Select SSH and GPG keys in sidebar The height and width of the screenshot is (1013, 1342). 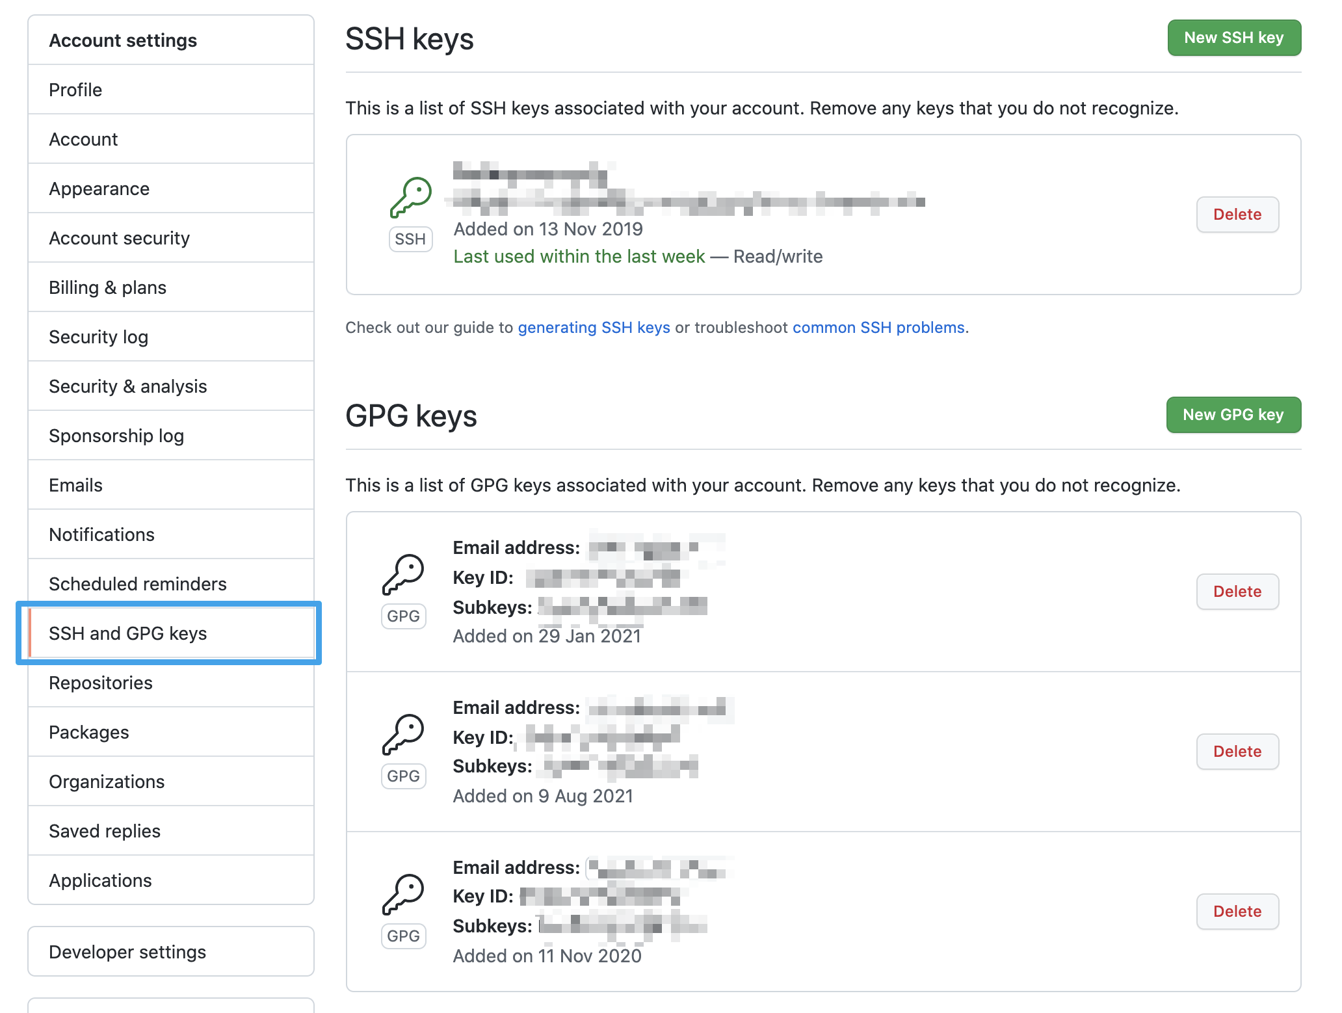(x=128, y=633)
